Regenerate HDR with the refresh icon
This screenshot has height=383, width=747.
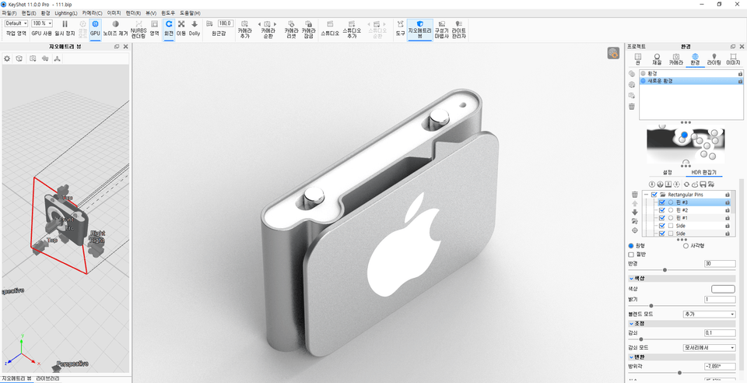point(686,184)
